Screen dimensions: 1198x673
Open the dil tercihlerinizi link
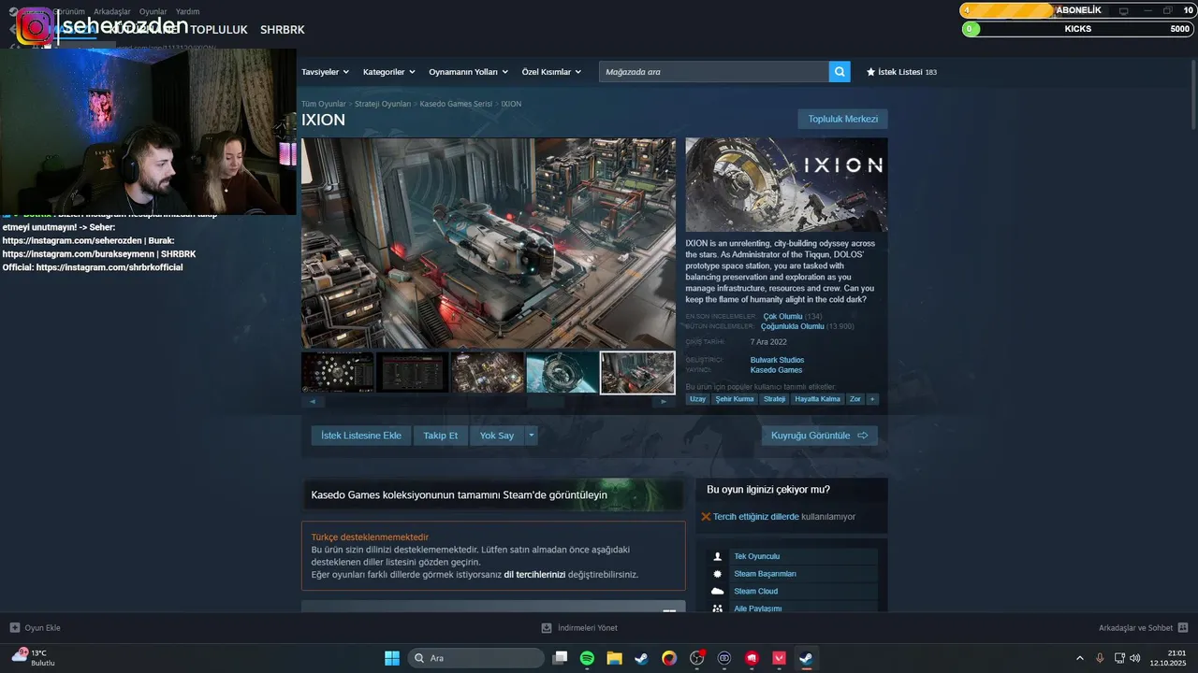coord(534,574)
